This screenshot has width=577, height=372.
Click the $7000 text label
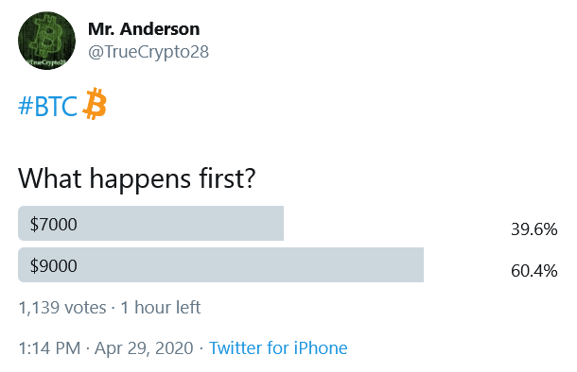pyautogui.click(x=54, y=224)
